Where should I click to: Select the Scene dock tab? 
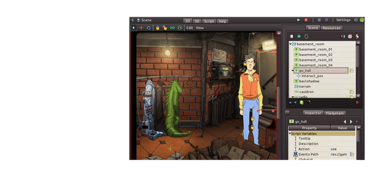click(x=313, y=28)
